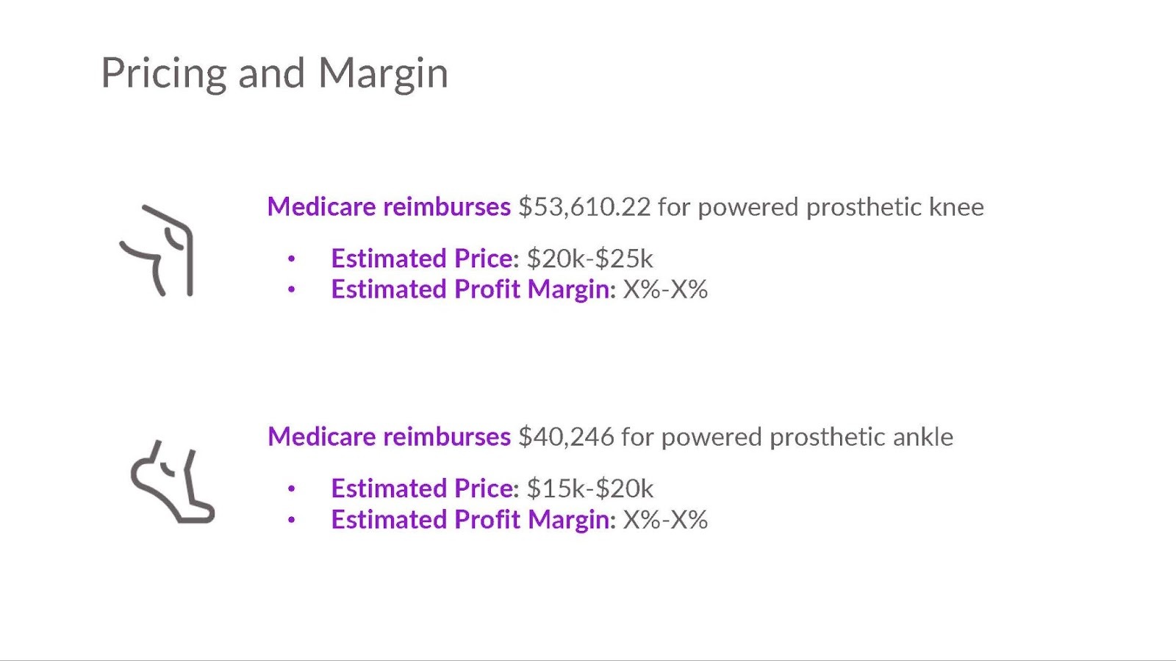The image size is (1176, 661).
Task: Click "Medicare reimburses" in the ankle line
Action: [389, 437]
